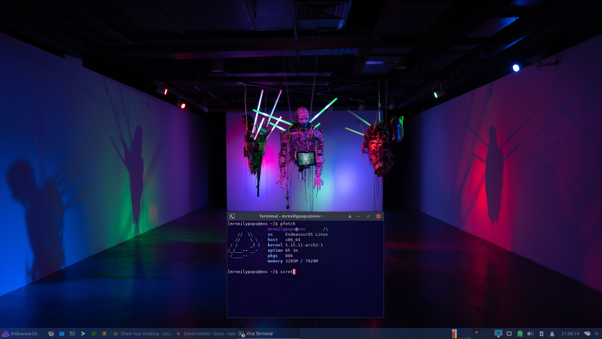Click the green ghost tray icon
The height and width of the screenshot is (339, 602).
(520, 334)
